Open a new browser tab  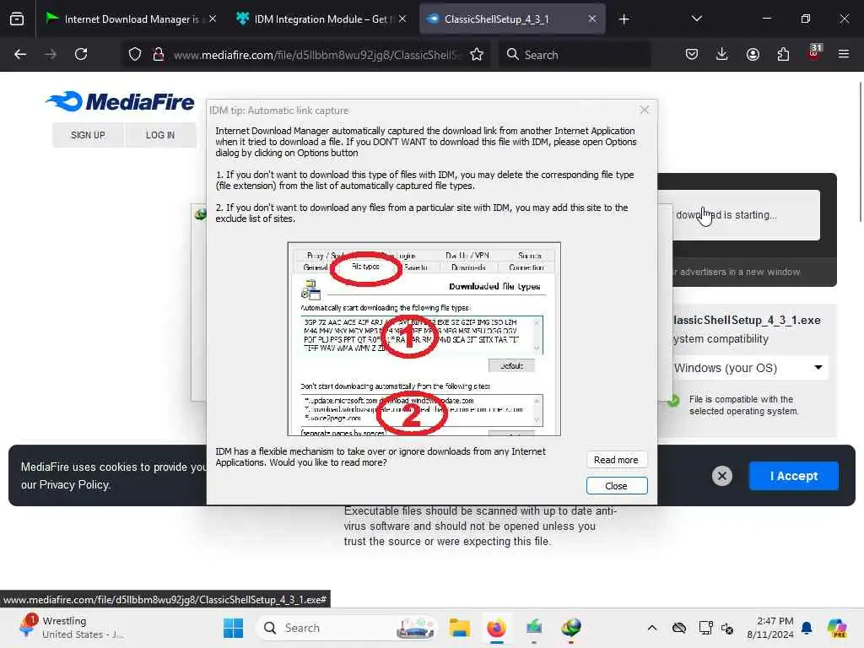click(624, 19)
